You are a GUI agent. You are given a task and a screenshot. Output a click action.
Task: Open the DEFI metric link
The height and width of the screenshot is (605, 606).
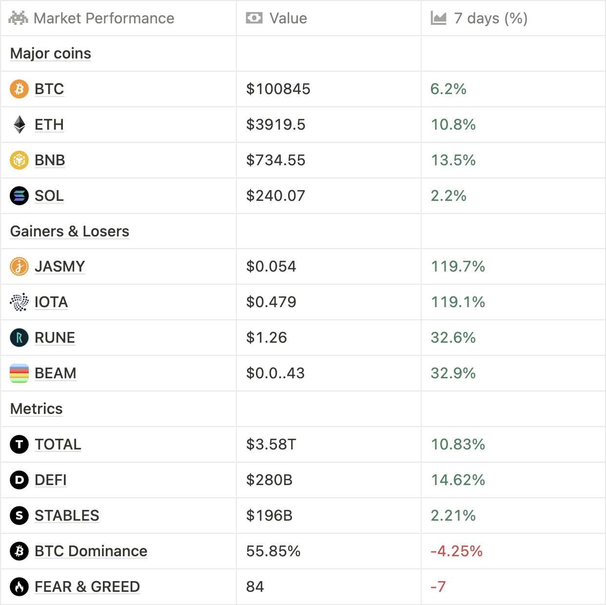point(51,480)
